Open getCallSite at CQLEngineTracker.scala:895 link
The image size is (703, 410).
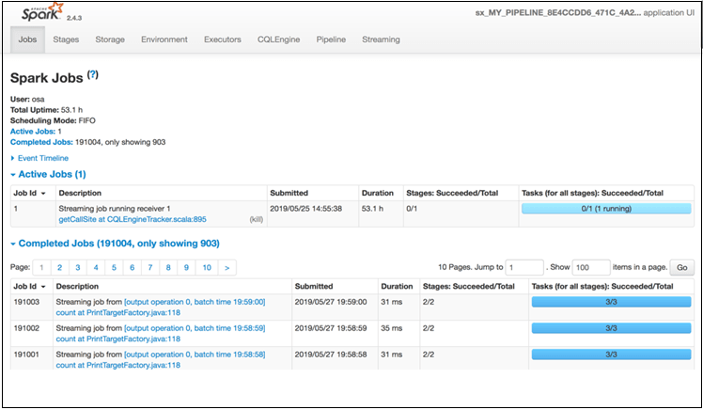coord(133,219)
